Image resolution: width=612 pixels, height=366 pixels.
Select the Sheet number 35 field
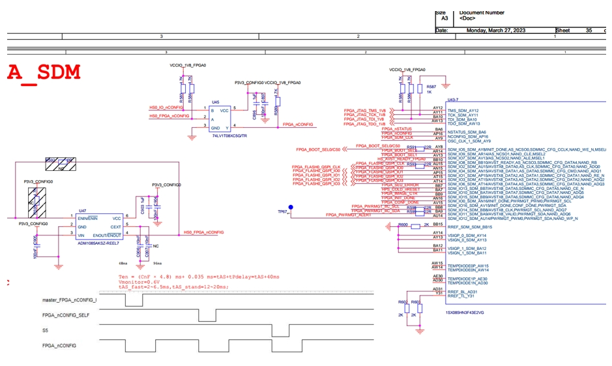pos(589,30)
